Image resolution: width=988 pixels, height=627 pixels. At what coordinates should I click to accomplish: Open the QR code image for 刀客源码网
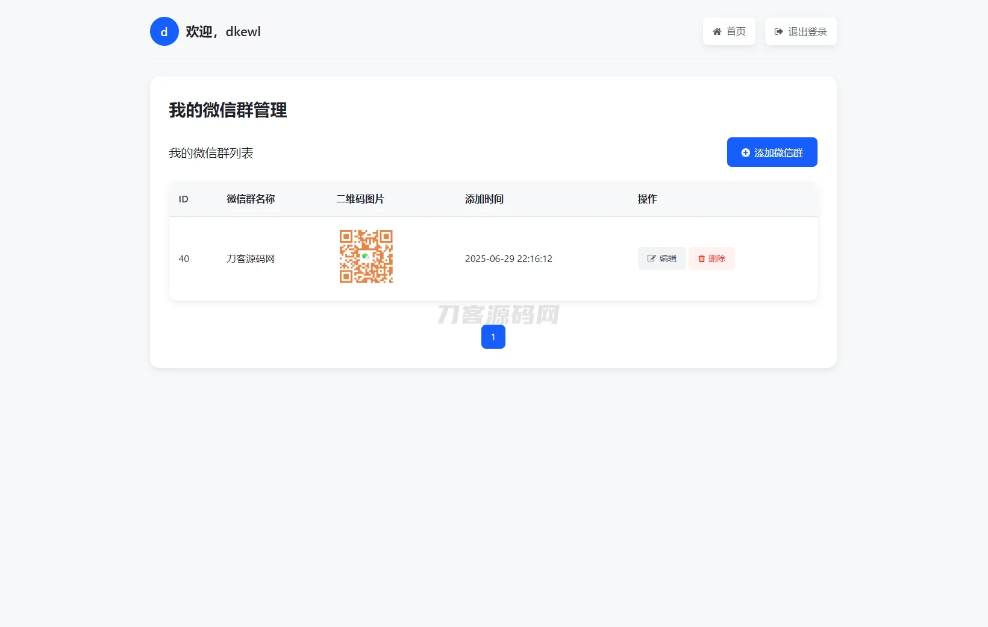tap(366, 256)
